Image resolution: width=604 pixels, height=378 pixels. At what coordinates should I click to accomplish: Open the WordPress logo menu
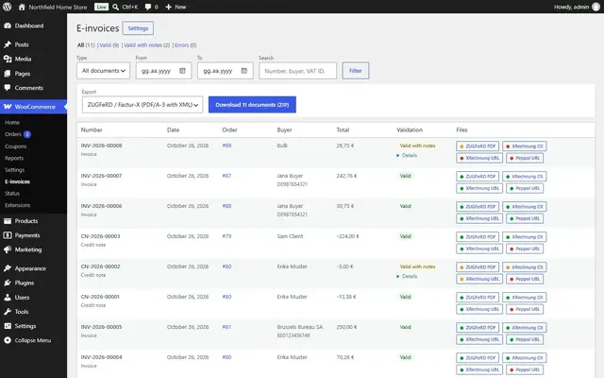coord(7,7)
